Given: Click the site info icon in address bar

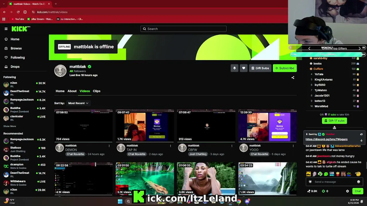Looking at the screenshot, I should [x=33, y=12].
